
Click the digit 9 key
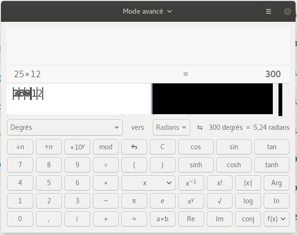click(77, 165)
